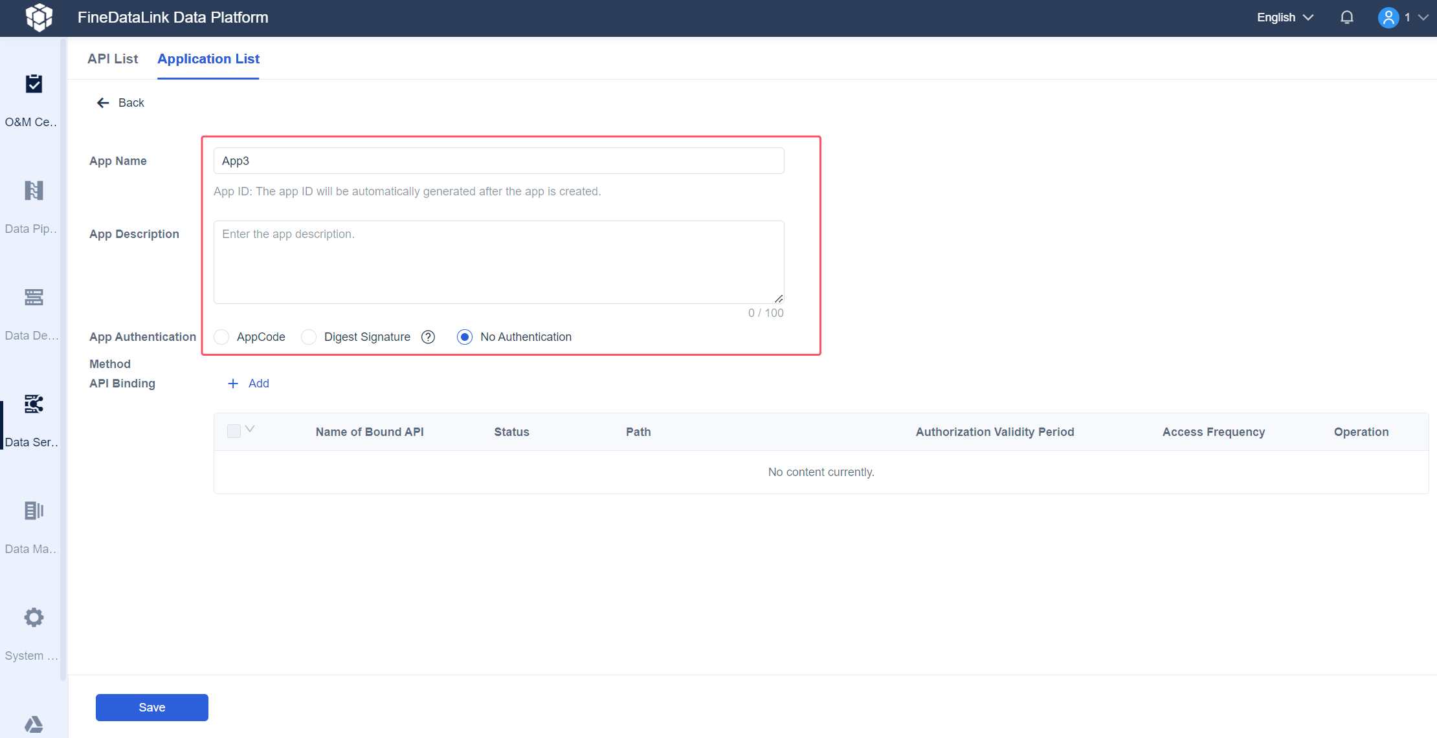
Task: Click Add to bind an API
Action: (248, 383)
